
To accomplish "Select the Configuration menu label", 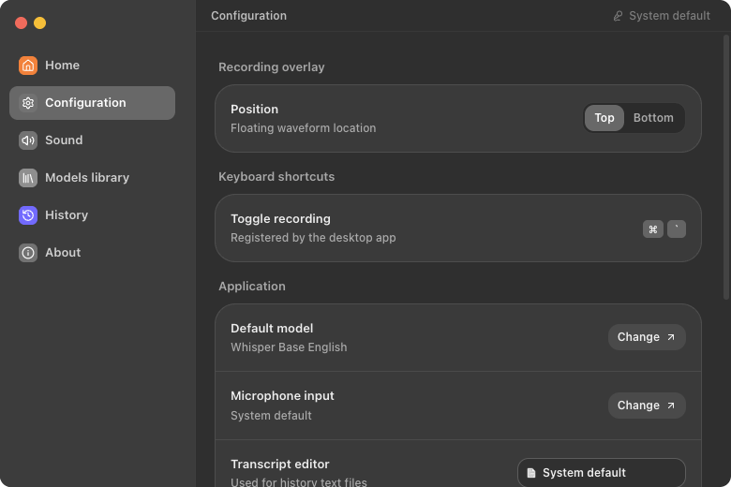I will point(85,102).
